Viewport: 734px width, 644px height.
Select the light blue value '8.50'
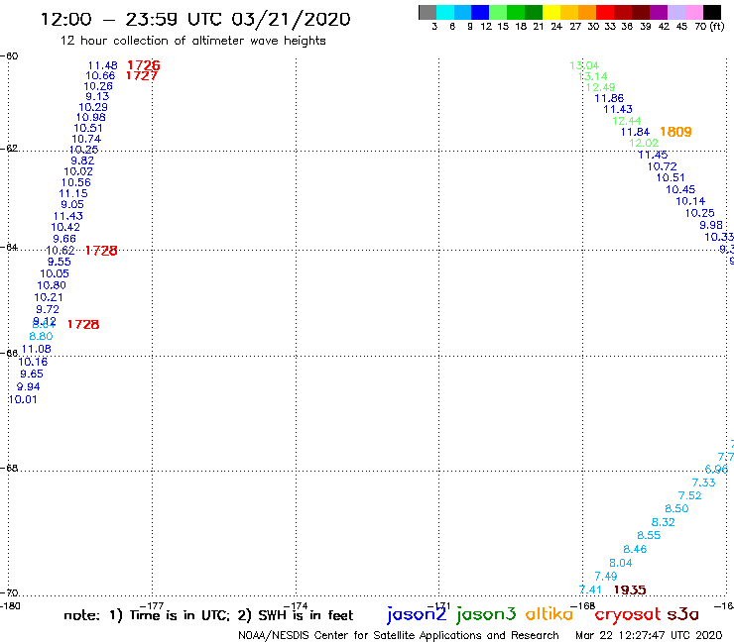[x=676, y=509]
